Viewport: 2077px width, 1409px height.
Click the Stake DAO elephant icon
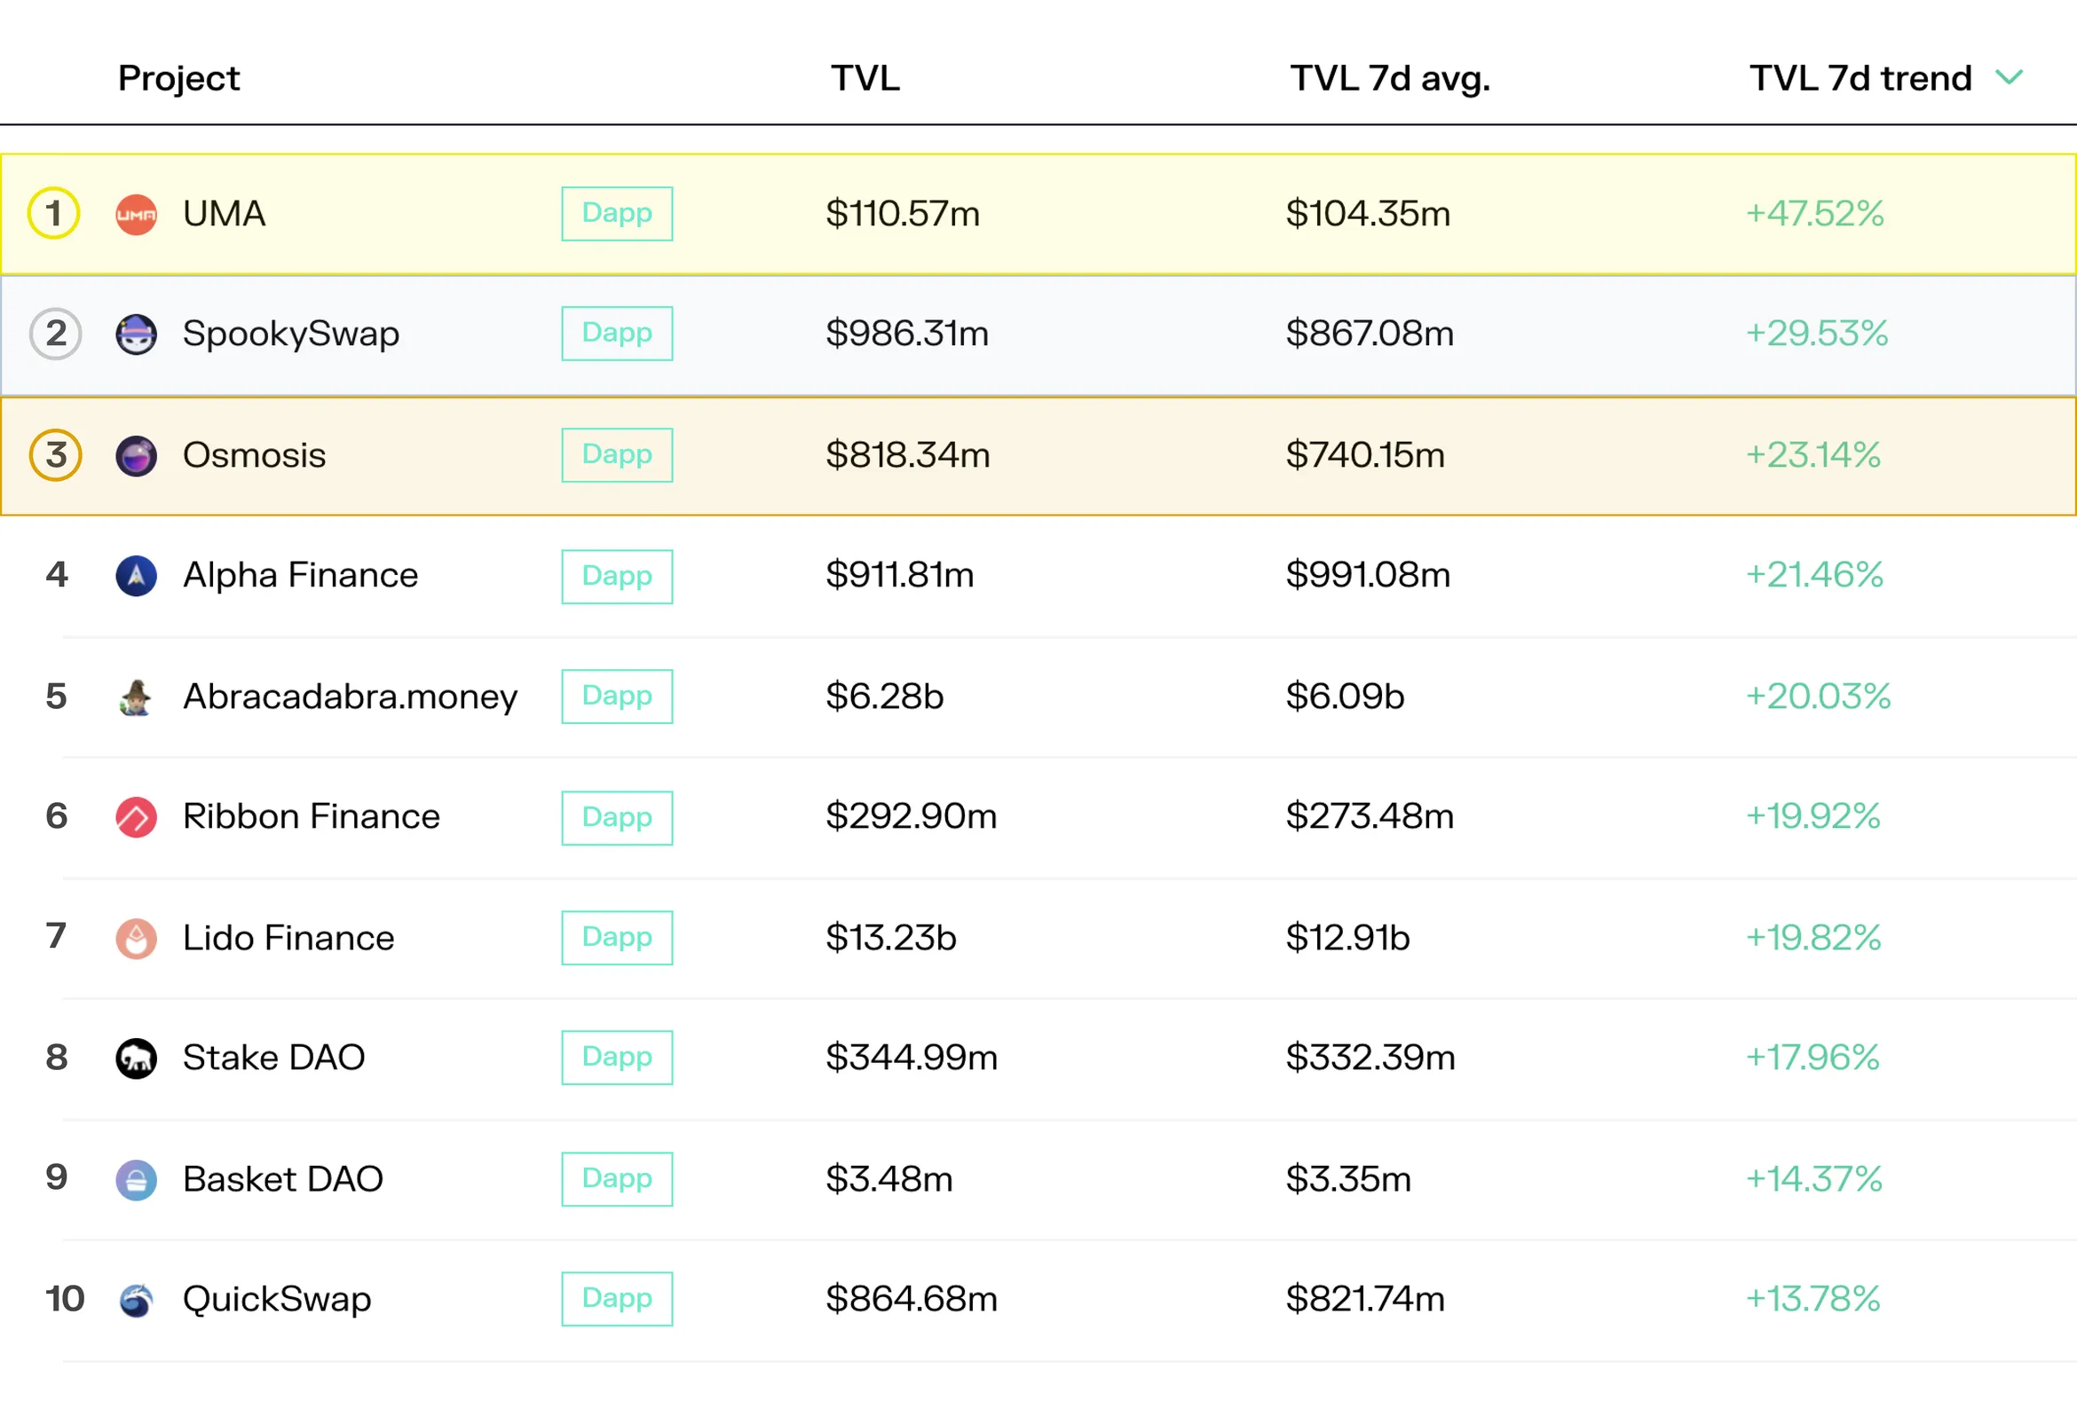pyautogui.click(x=136, y=1058)
